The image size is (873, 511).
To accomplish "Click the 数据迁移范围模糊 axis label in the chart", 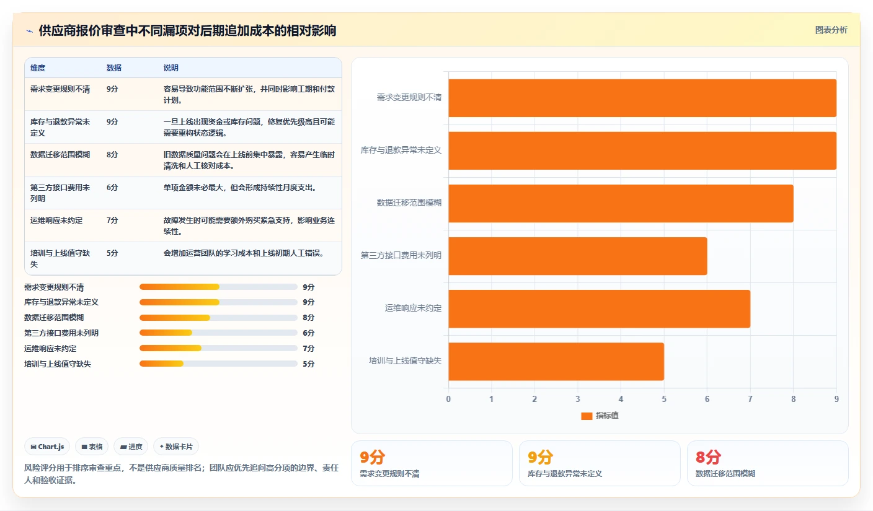I will coord(409,203).
